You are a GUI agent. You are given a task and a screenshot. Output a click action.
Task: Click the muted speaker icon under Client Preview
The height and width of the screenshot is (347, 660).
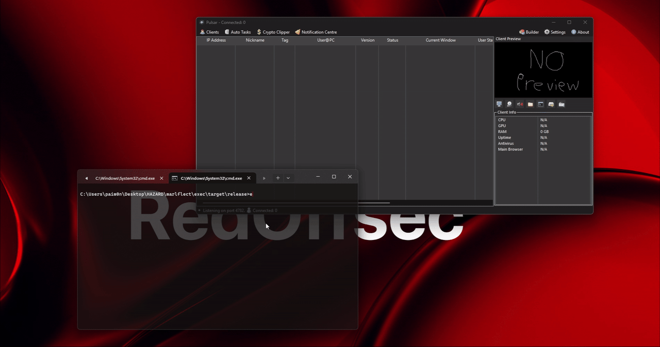(x=520, y=105)
